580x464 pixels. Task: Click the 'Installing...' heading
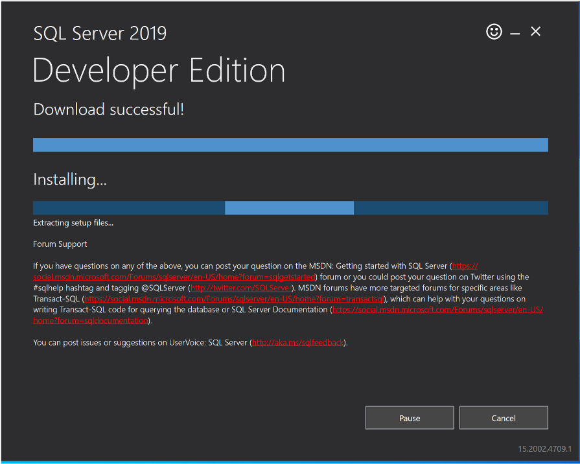coord(69,180)
